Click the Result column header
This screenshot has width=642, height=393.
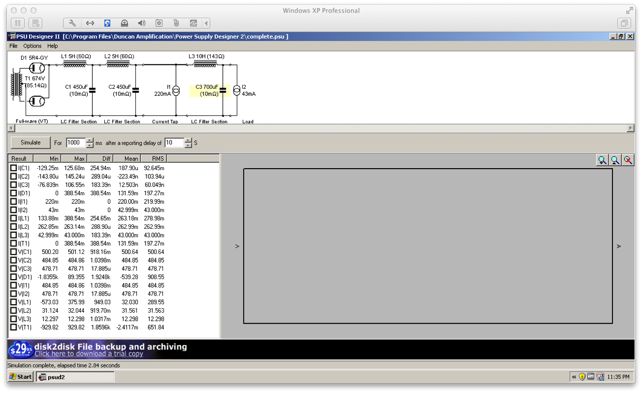coord(20,159)
